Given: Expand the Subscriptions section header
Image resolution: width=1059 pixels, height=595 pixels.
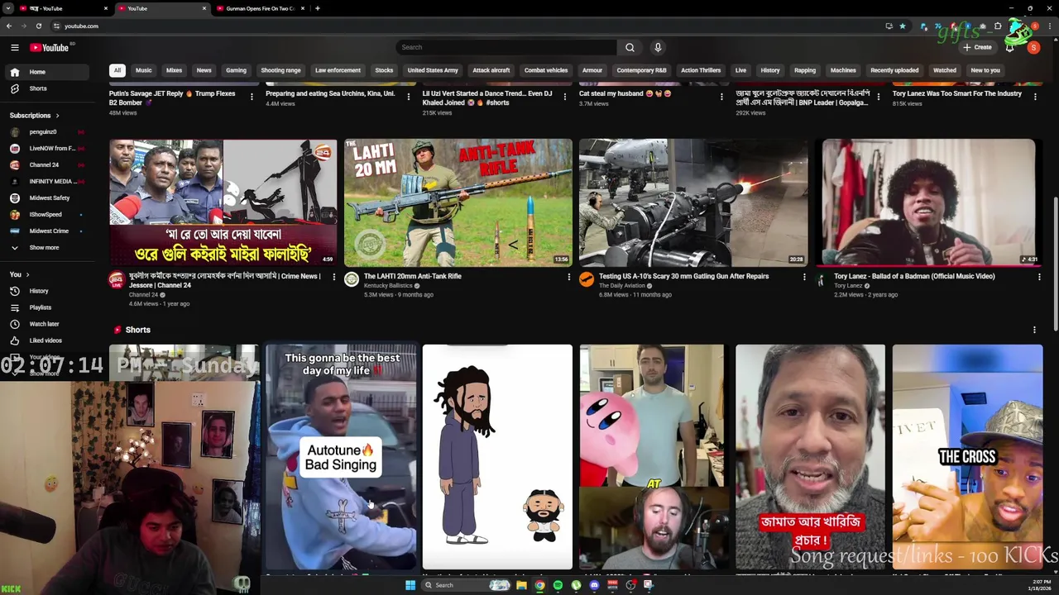Looking at the screenshot, I should (34, 115).
